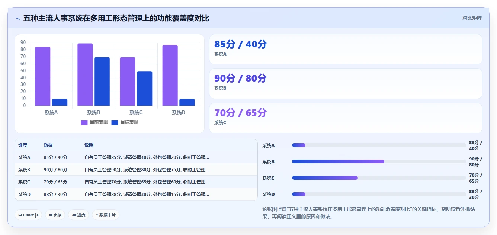
Task: Click 系统A label in progress list
Action: [x=268, y=146]
